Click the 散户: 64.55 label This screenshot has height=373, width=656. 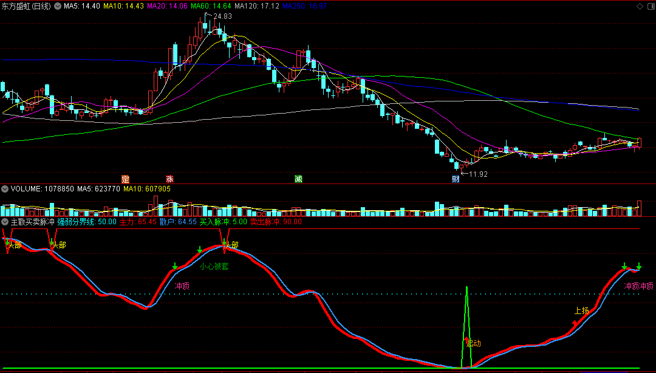click(x=178, y=222)
